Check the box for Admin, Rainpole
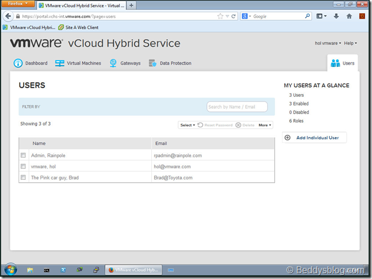 [x=23, y=156]
